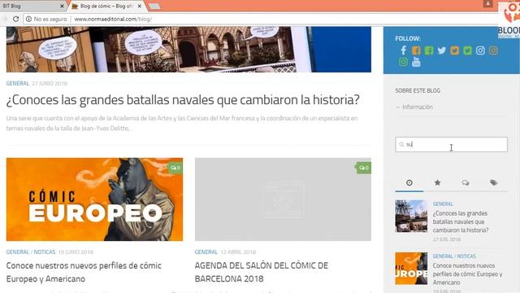
Task: Click the excerpt starting 'Una serie que cuenta'
Action: coord(182,123)
